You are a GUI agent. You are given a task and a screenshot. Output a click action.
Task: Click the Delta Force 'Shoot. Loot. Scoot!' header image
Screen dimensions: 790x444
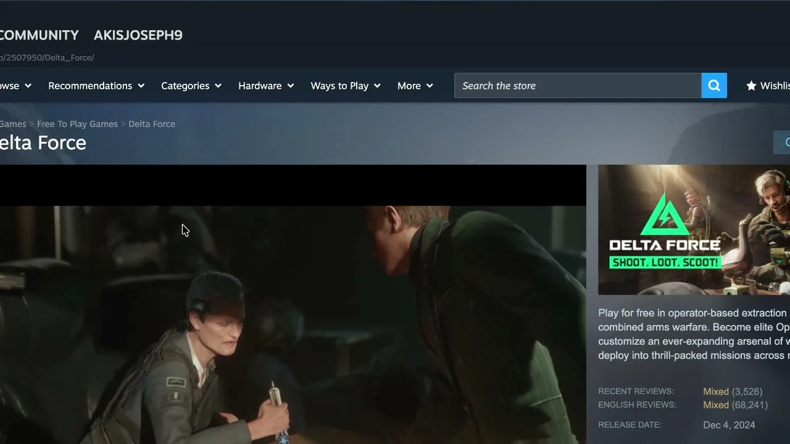pos(694,229)
